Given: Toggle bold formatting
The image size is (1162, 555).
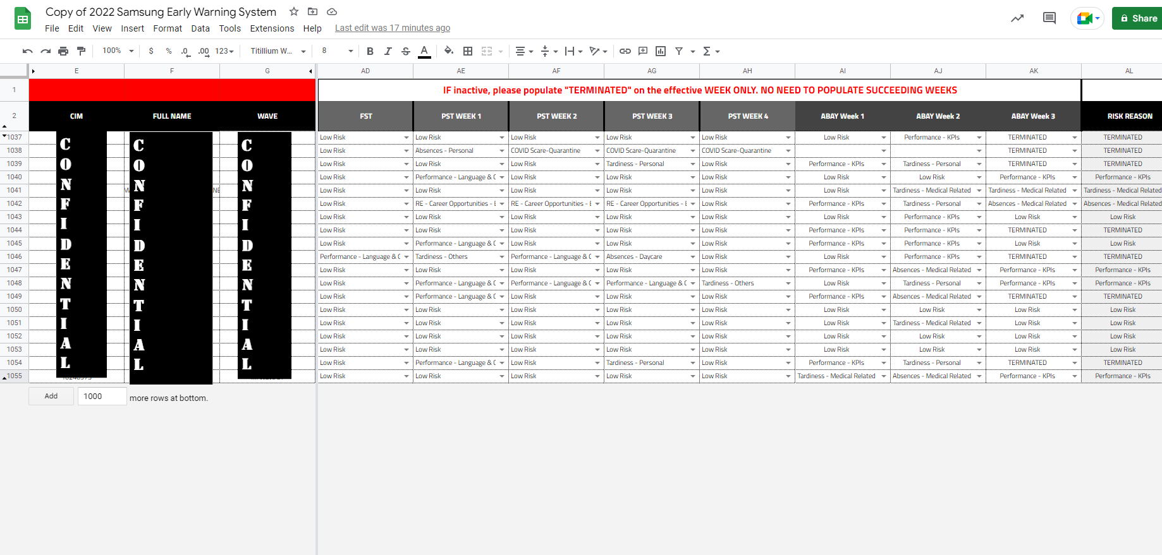Looking at the screenshot, I should [370, 51].
